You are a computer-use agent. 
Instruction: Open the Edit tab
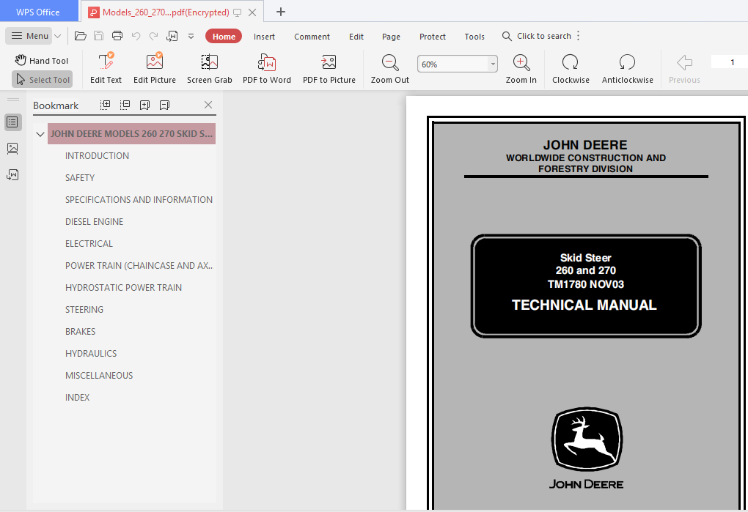(356, 36)
